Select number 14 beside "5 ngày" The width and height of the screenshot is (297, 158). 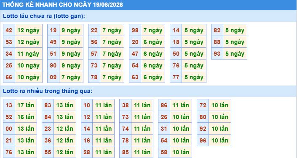click(x=176, y=30)
